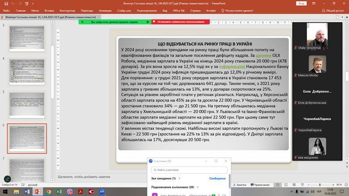Click the Найти участника search field
Screen dimensions: 349x196
click(190, 170)
